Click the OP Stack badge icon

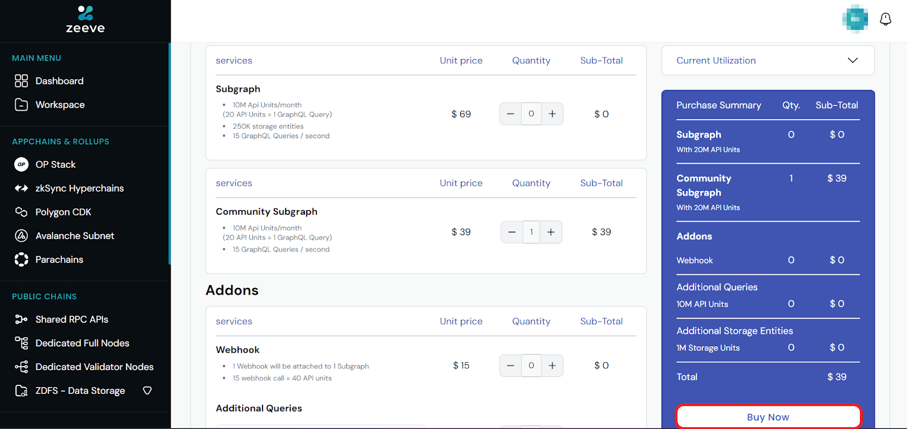[x=22, y=164]
